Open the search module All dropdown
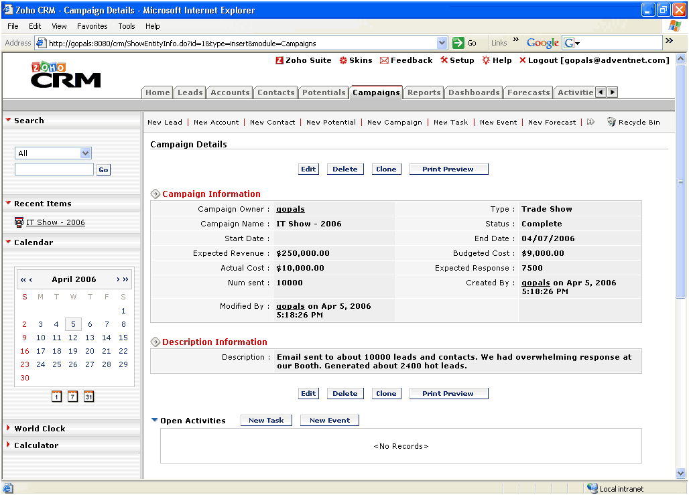Screen dimensions: 689x495 click(x=85, y=153)
